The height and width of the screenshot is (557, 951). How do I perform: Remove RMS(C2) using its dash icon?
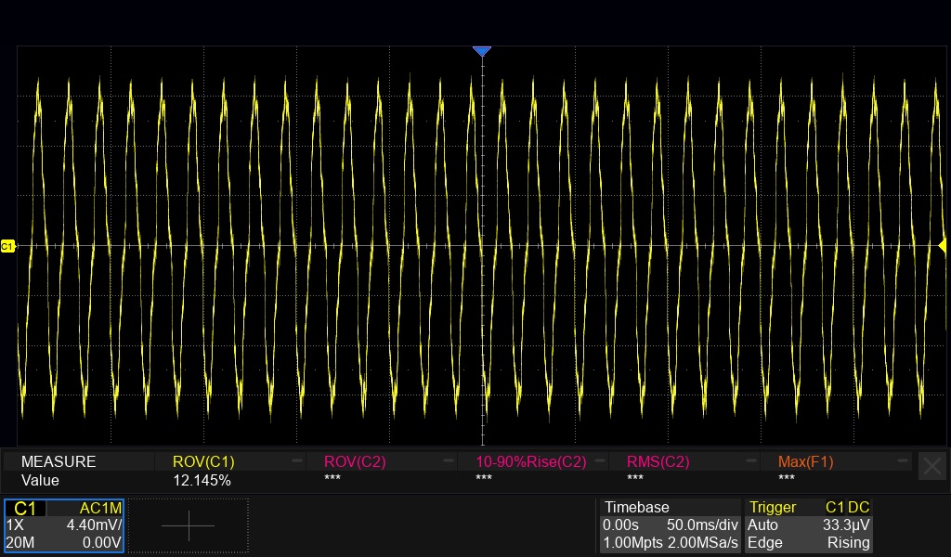click(x=751, y=461)
